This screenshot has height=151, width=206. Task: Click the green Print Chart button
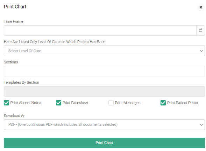click(104, 143)
